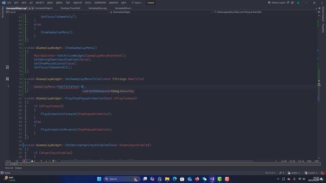Click the Wi-Fi network tray icon
Viewport: 326px width, 183px height.
point(300,179)
